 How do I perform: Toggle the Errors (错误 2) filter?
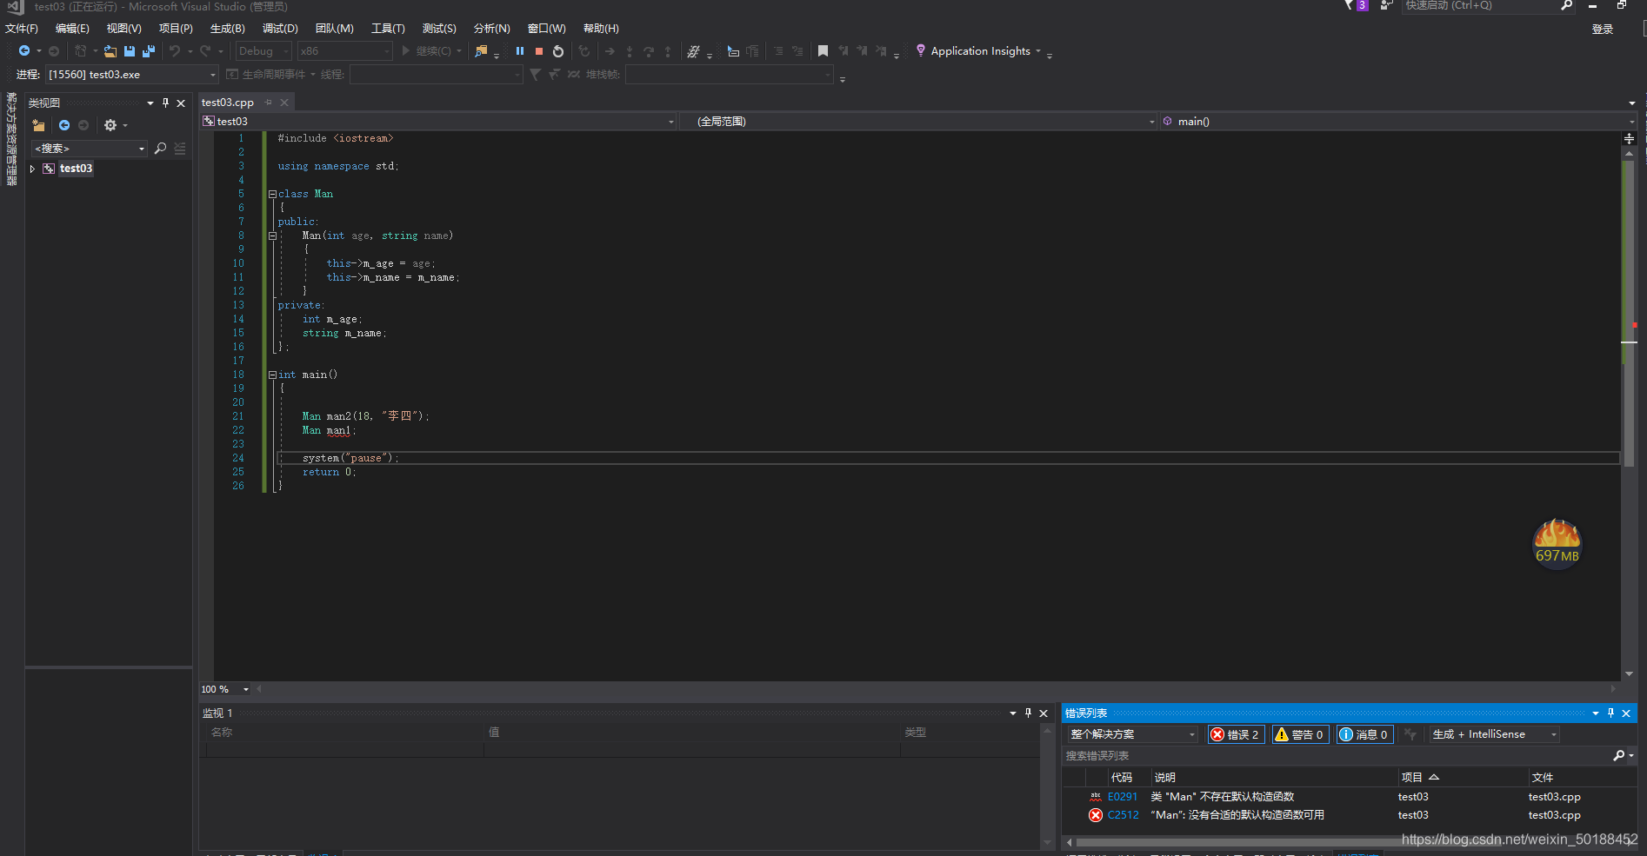tap(1236, 734)
